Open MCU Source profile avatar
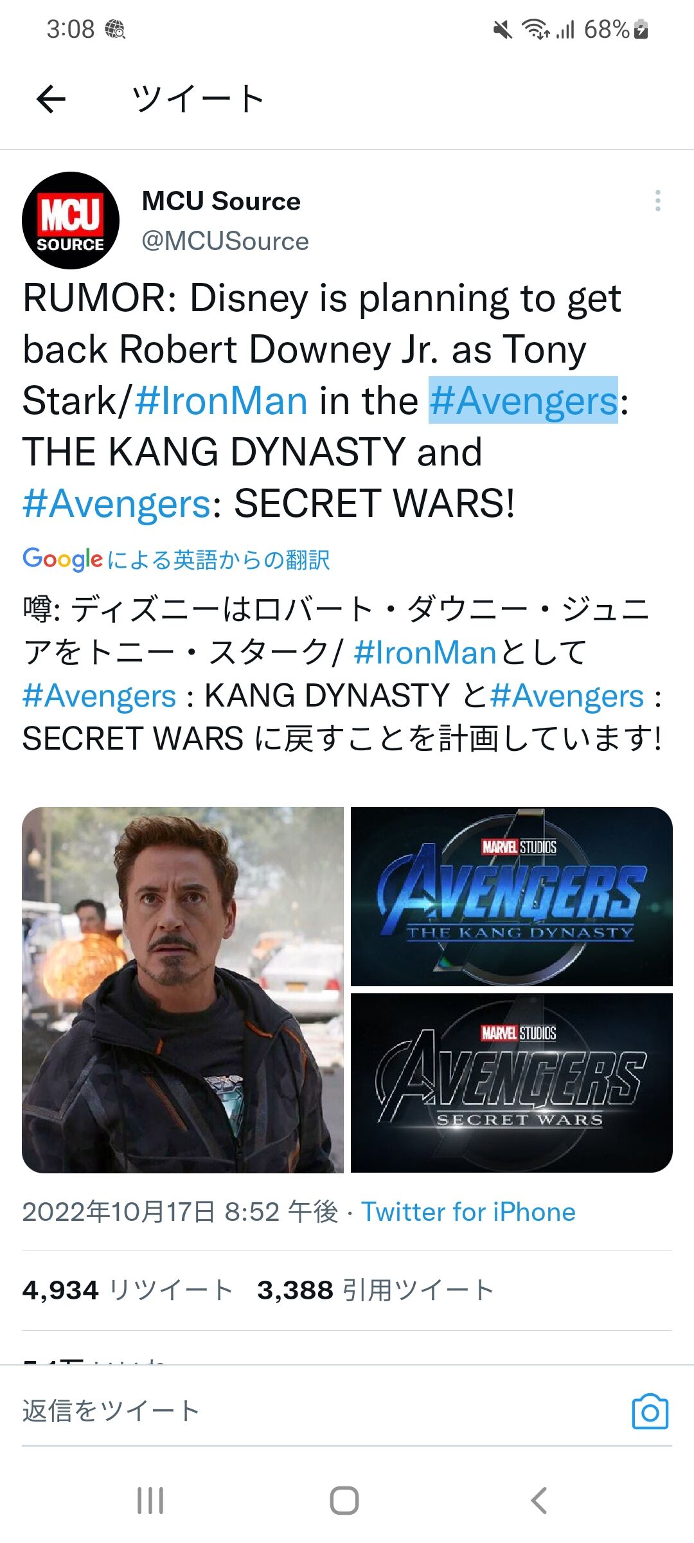This screenshot has height=1543, width=694. [x=71, y=221]
